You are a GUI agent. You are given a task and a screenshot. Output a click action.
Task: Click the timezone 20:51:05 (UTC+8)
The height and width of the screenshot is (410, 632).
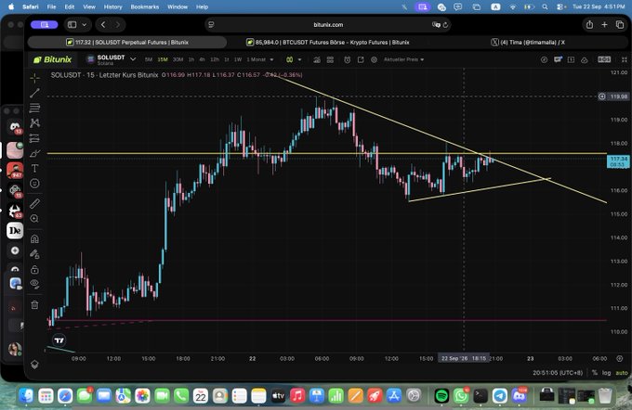(x=558, y=373)
